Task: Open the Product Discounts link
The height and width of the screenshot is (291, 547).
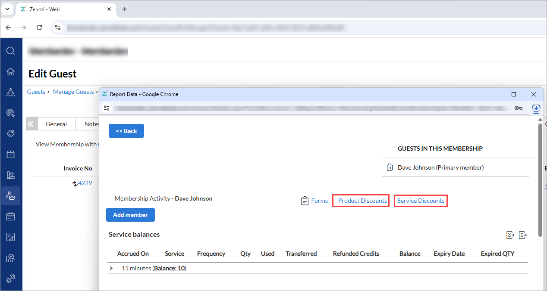Action: [362, 201]
